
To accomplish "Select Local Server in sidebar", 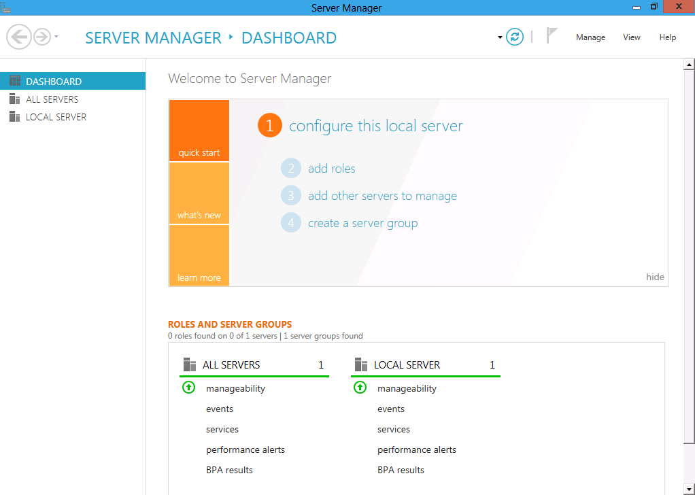I will [x=56, y=117].
